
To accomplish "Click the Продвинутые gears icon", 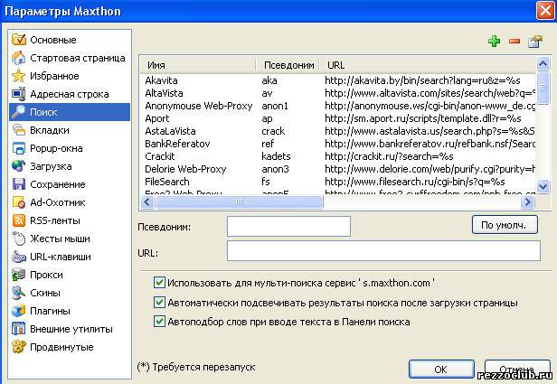I will coord(19,347).
